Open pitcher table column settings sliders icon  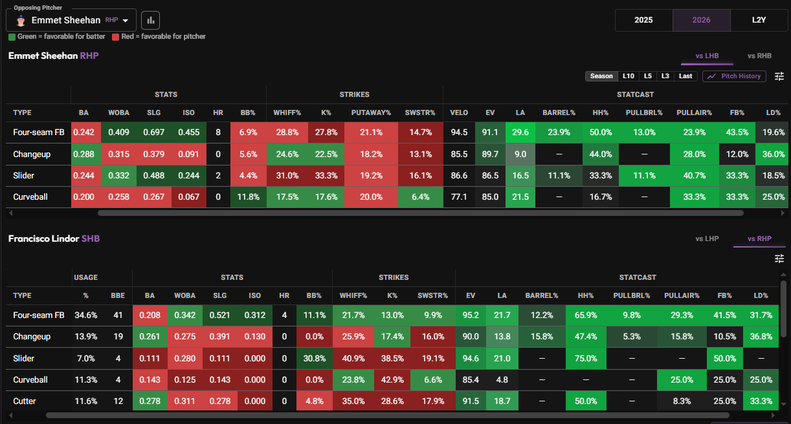click(x=779, y=76)
